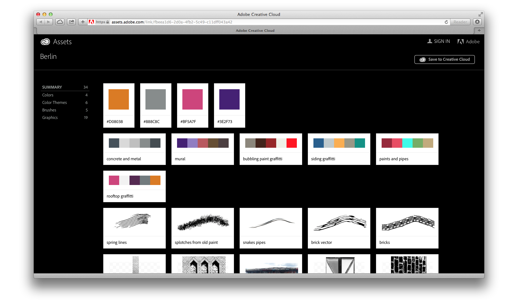Go back using browser back arrow

click(41, 22)
